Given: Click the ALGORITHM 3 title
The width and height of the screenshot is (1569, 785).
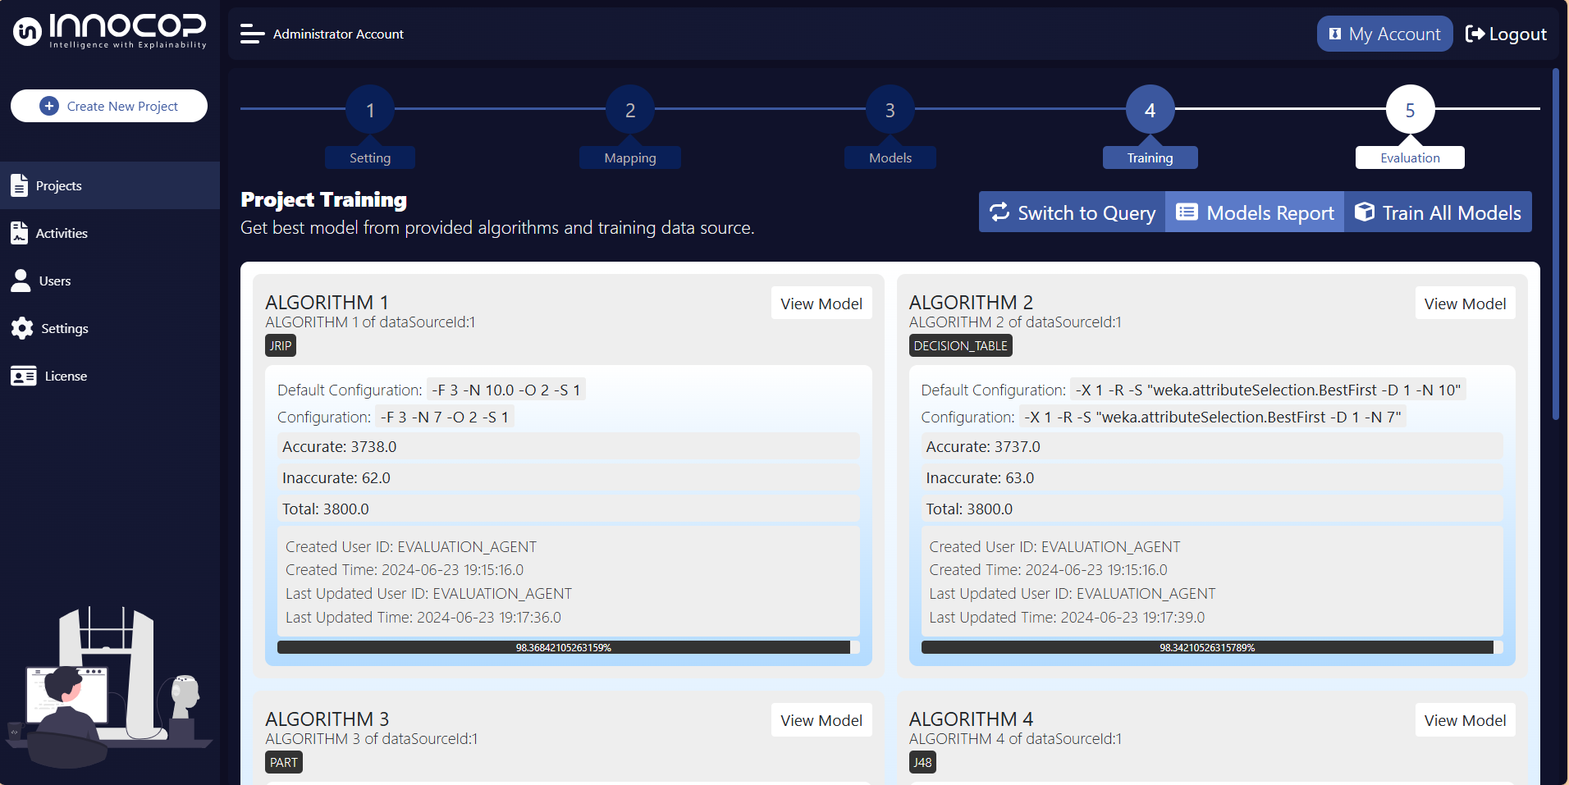Looking at the screenshot, I should [x=327, y=719].
